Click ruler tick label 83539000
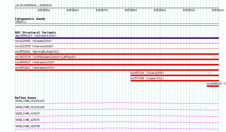The image size is (226, 132). 189,10
